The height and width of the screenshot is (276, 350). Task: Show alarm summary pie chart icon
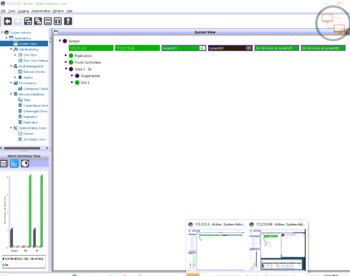(25, 164)
